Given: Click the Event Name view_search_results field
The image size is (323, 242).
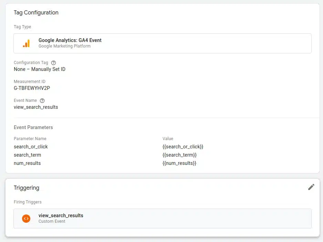Looking at the screenshot, I should 36,107.
